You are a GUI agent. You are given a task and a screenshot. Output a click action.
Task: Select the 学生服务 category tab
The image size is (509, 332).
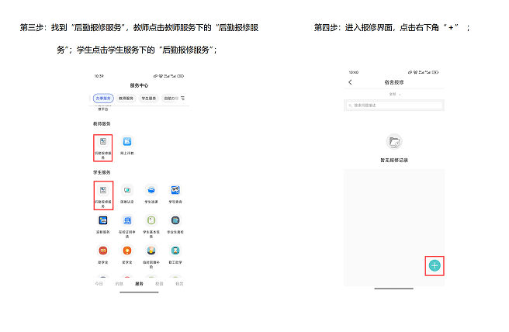pyautogui.click(x=149, y=98)
